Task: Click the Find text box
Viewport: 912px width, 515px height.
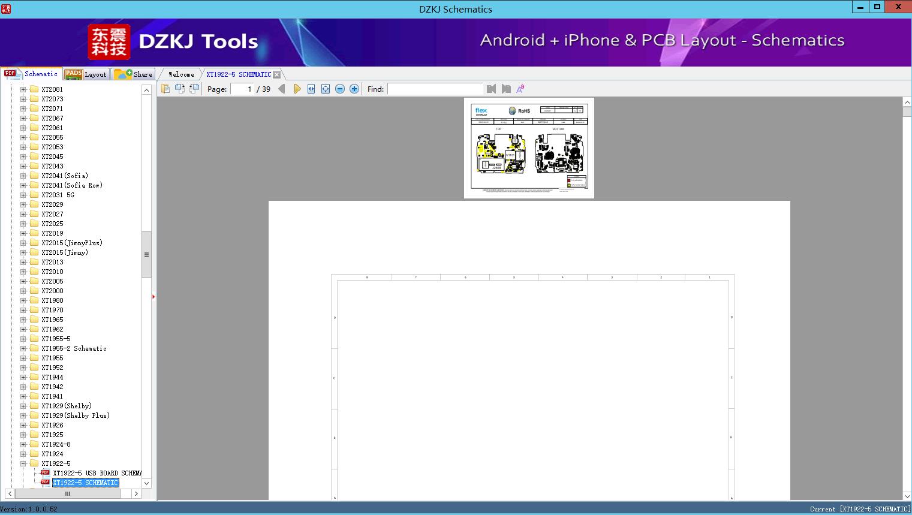Action: tap(435, 89)
